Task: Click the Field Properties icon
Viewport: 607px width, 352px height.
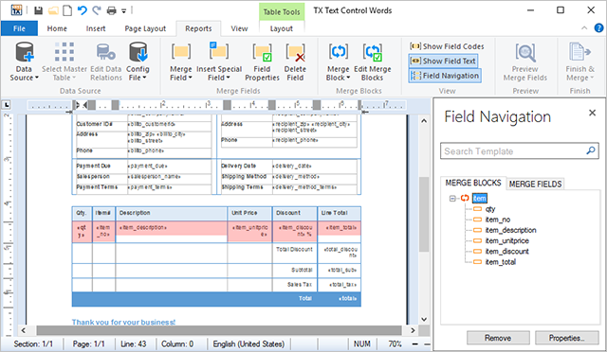Action: (262, 53)
